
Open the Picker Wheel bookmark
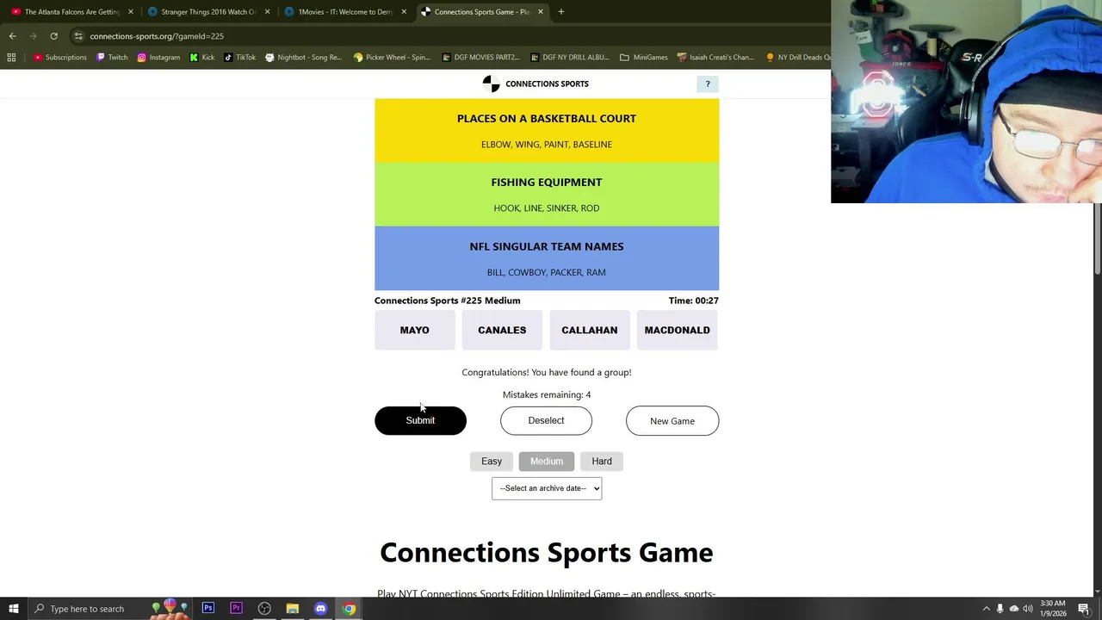[392, 58]
